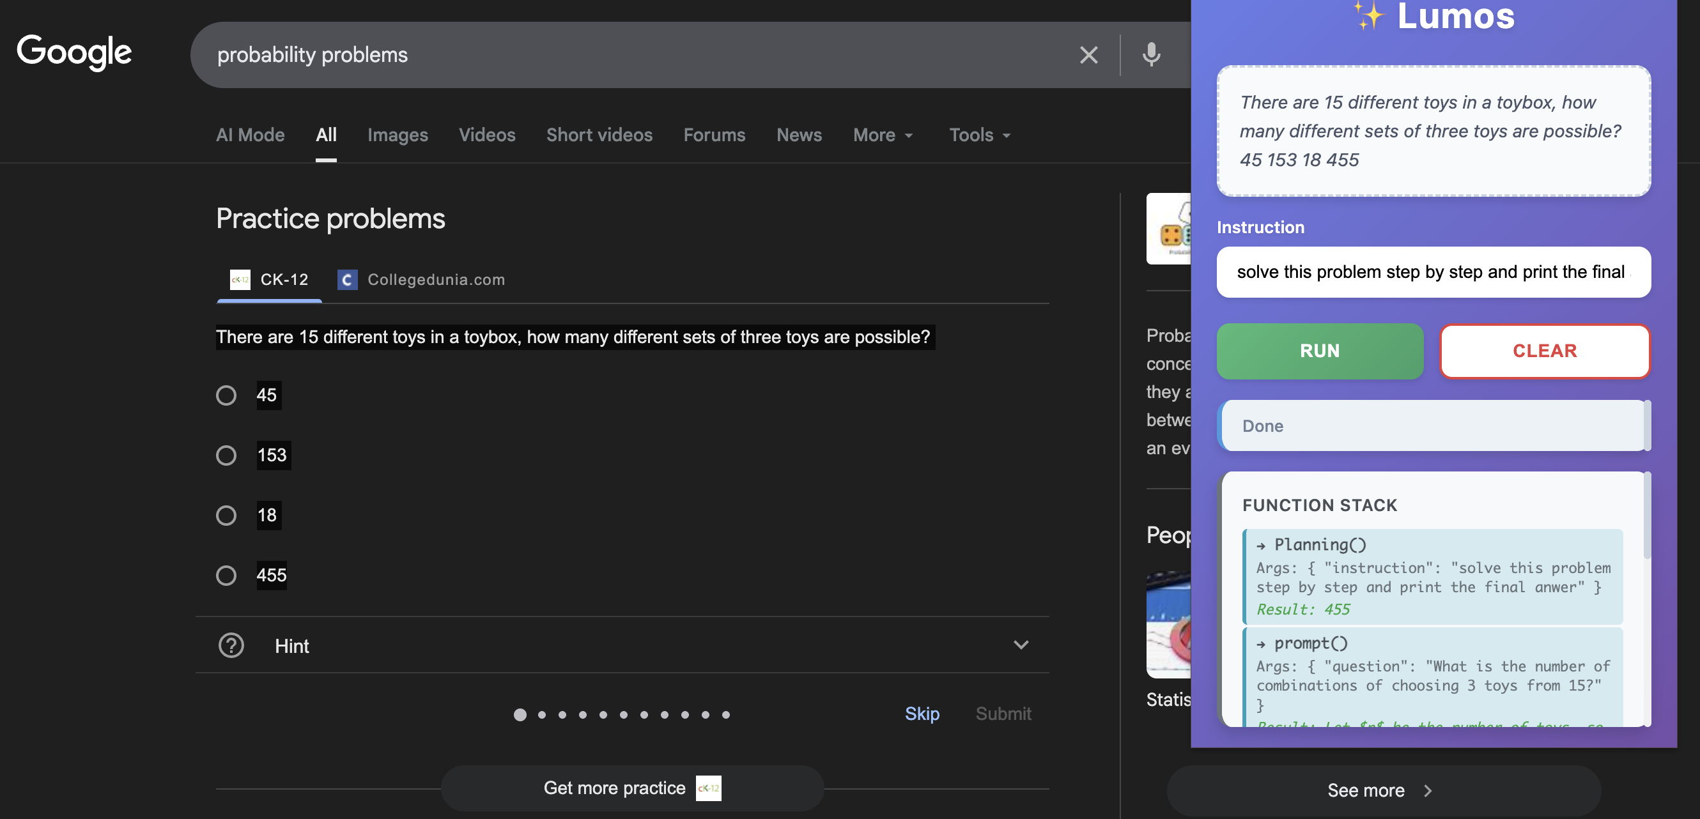This screenshot has height=819, width=1700.
Task: Jump to the last pagination dot
Action: coord(725,714)
